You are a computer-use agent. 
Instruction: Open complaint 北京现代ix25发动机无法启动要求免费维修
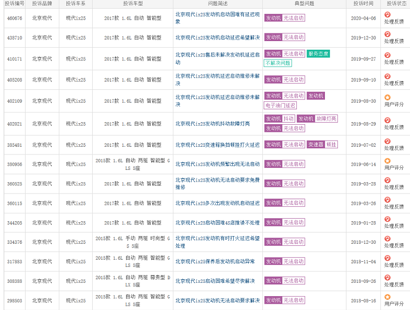pos(217,184)
